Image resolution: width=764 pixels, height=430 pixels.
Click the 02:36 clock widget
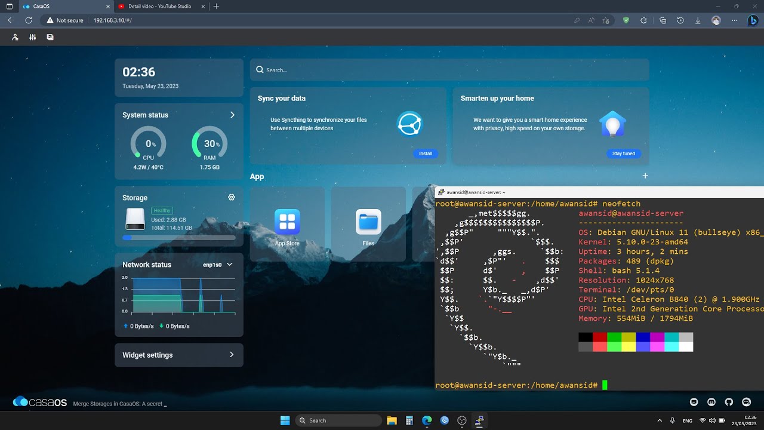coord(179,78)
